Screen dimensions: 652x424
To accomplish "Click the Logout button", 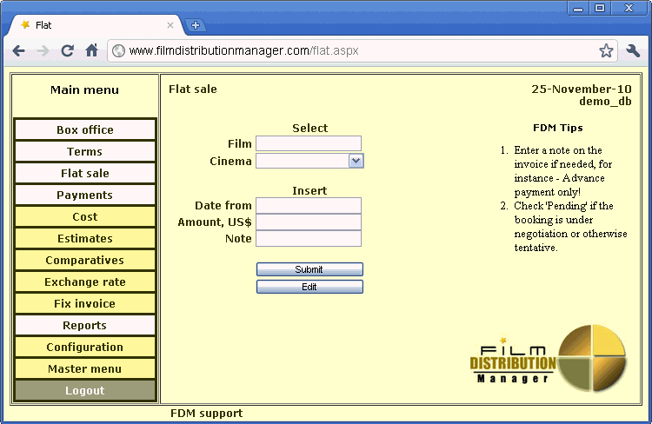I will 85,391.
